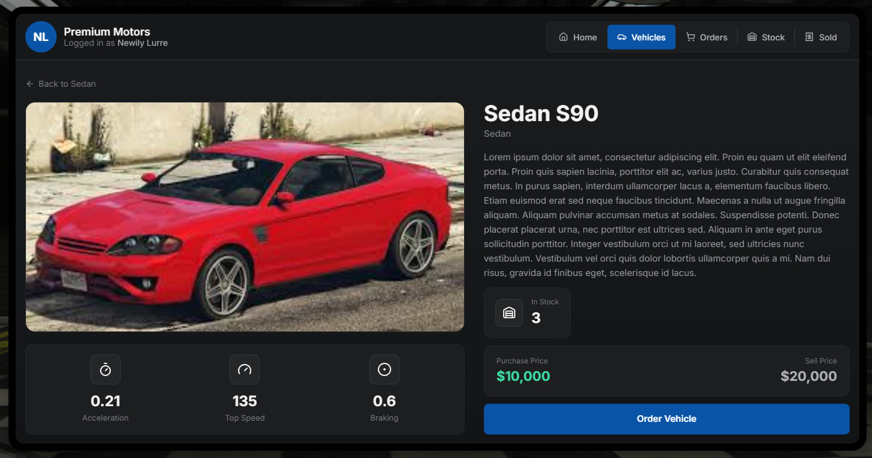Click the shopping cart Orders icon
Screen dimensions: 872x458
pos(691,37)
